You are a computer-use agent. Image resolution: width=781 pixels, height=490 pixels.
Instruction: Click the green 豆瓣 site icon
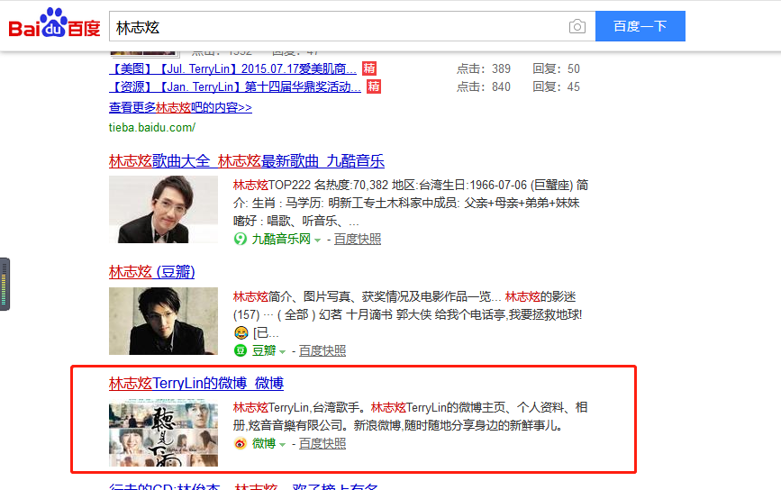click(x=241, y=350)
